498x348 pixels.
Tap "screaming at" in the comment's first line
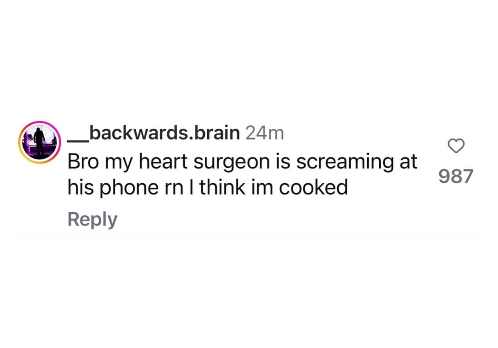click(357, 163)
